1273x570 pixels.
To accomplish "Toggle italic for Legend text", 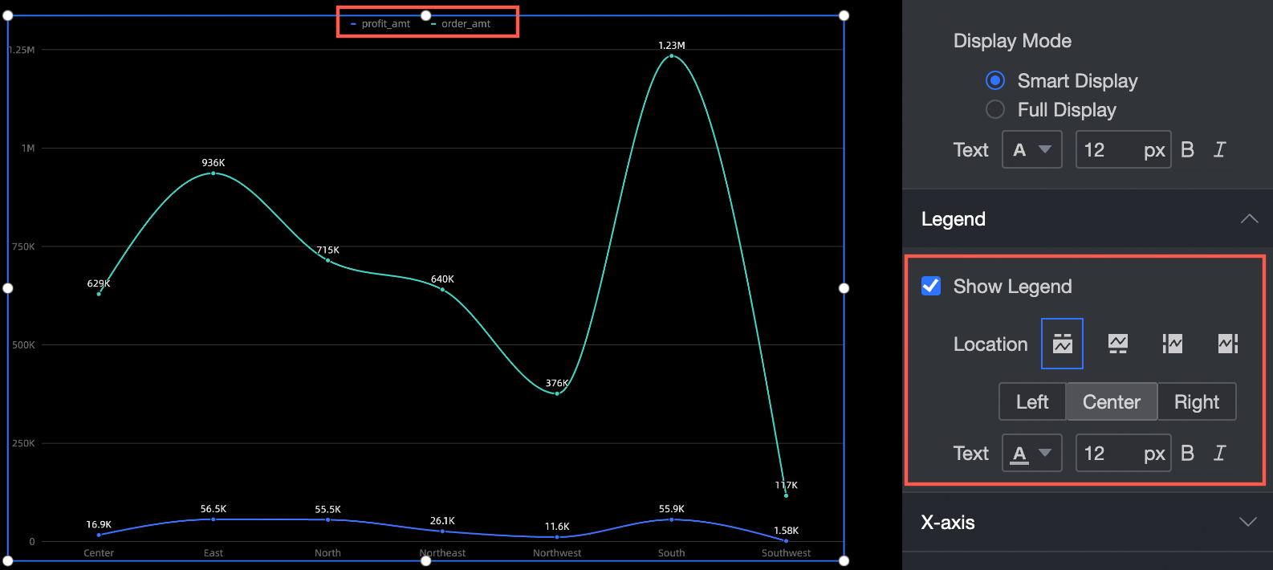I will [x=1219, y=453].
